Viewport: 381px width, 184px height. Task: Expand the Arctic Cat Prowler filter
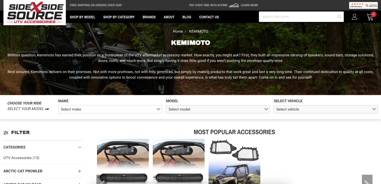pos(79,171)
